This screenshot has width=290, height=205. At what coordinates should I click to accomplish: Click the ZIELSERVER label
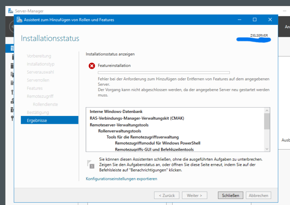259,35
